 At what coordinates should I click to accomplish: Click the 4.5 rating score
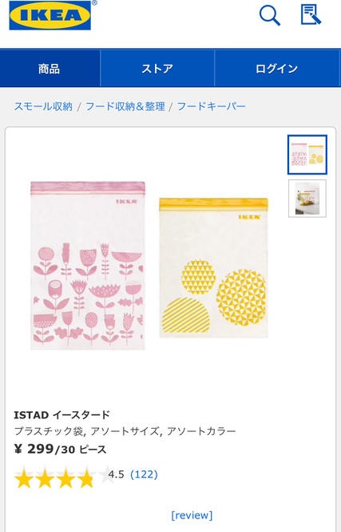pyautogui.click(x=116, y=474)
